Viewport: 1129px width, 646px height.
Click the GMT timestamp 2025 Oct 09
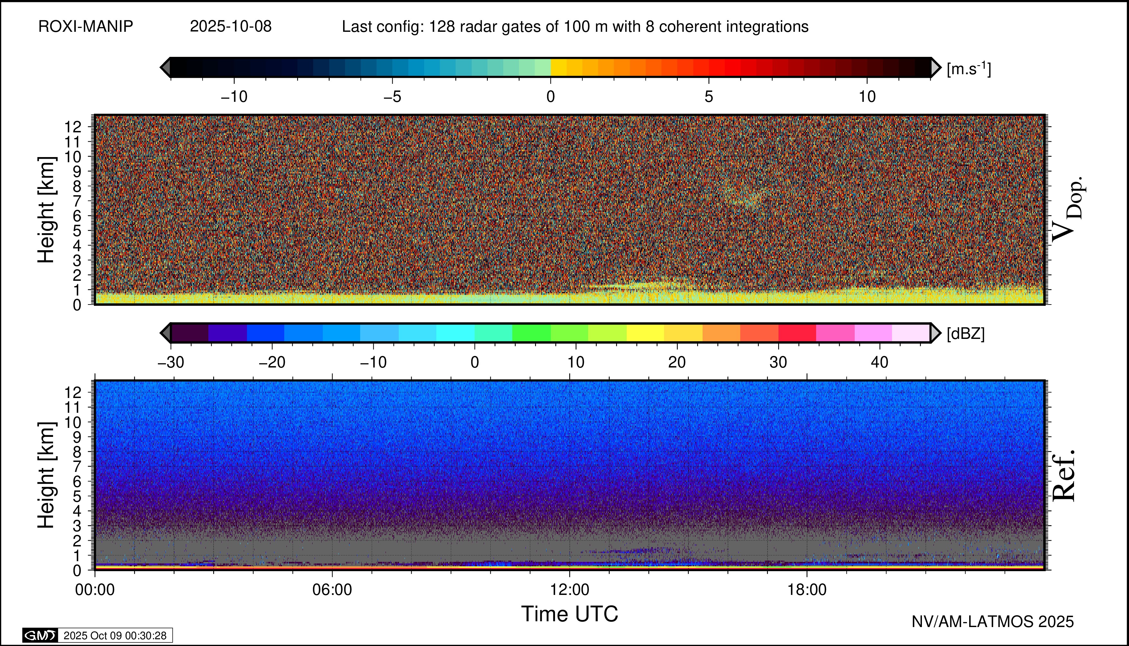pos(114,635)
